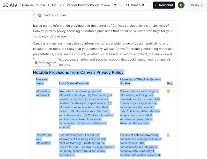Open the three-dots more options menu
This screenshot has height=159, width=207.
pyautogui.click(x=120, y=5)
